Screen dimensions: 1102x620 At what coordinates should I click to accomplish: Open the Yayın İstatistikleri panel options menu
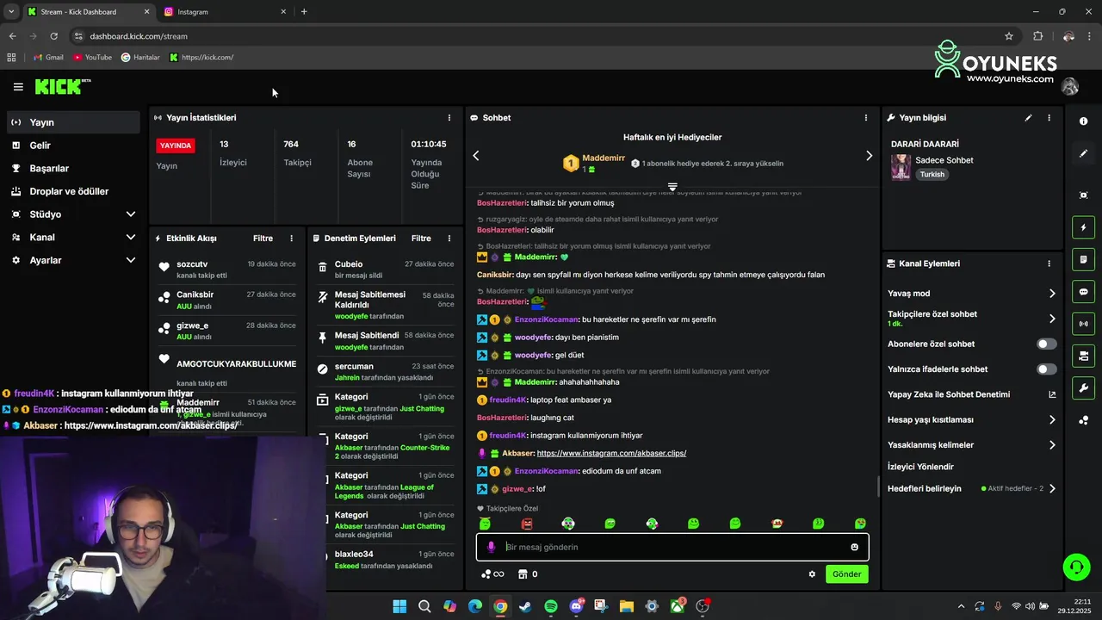coord(449,118)
